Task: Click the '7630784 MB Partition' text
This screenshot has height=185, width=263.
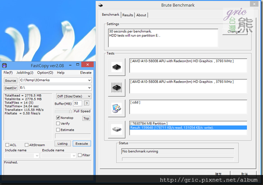Action: [x=149, y=124]
